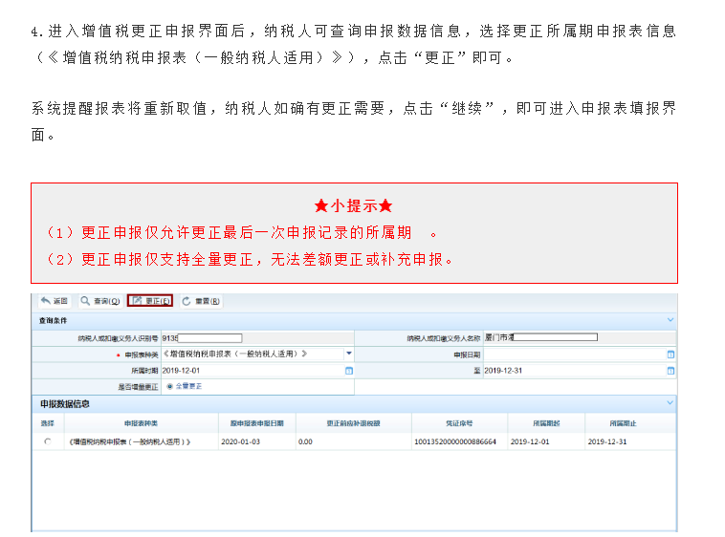This screenshot has height=537, width=725.
Task: Click the empty 申报日期 input field
Action: click(x=574, y=354)
